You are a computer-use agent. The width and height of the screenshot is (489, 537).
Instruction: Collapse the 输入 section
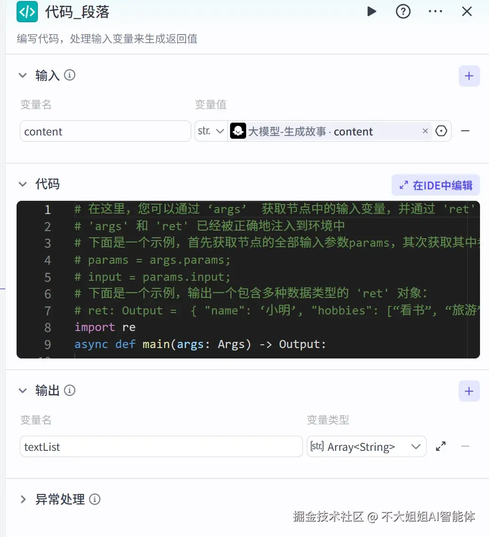click(22, 74)
